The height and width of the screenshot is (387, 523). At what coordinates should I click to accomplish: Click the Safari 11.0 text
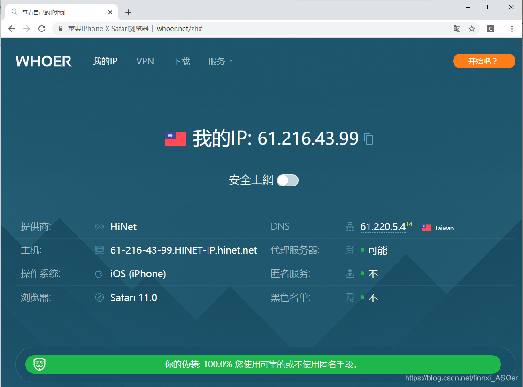click(134, 298)
